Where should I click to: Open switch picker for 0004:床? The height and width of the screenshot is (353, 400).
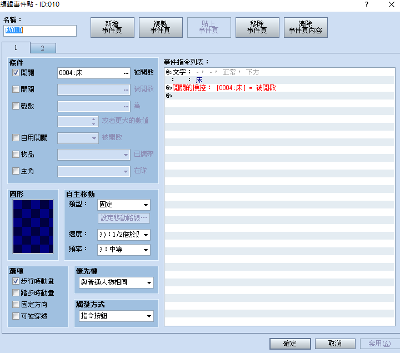[126, 73]
